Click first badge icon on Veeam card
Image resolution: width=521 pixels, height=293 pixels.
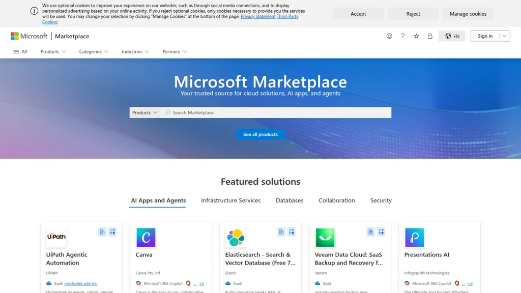coord(371,232)
